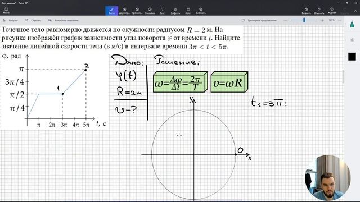Screen dimensions: 360x202
Task: Click the Select (Выбрать) tool
Action: tap(11, 20)
